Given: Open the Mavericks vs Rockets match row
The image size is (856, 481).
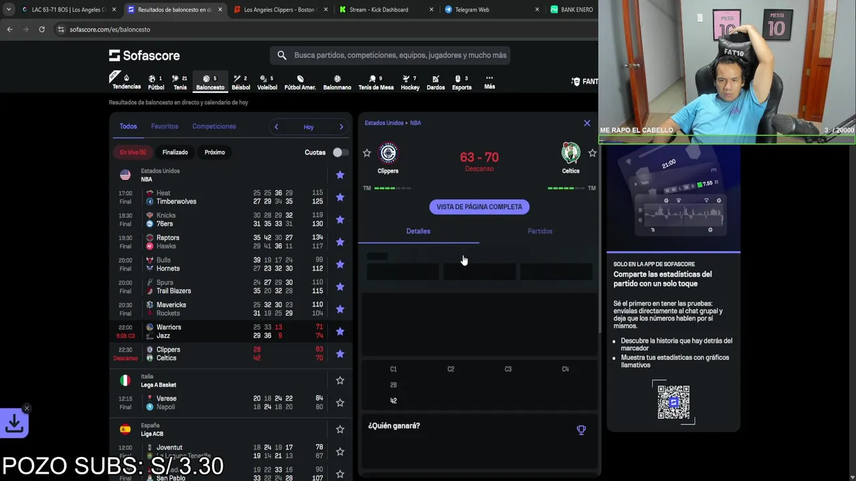Looking at the screenshot, I should pos(230,309).
